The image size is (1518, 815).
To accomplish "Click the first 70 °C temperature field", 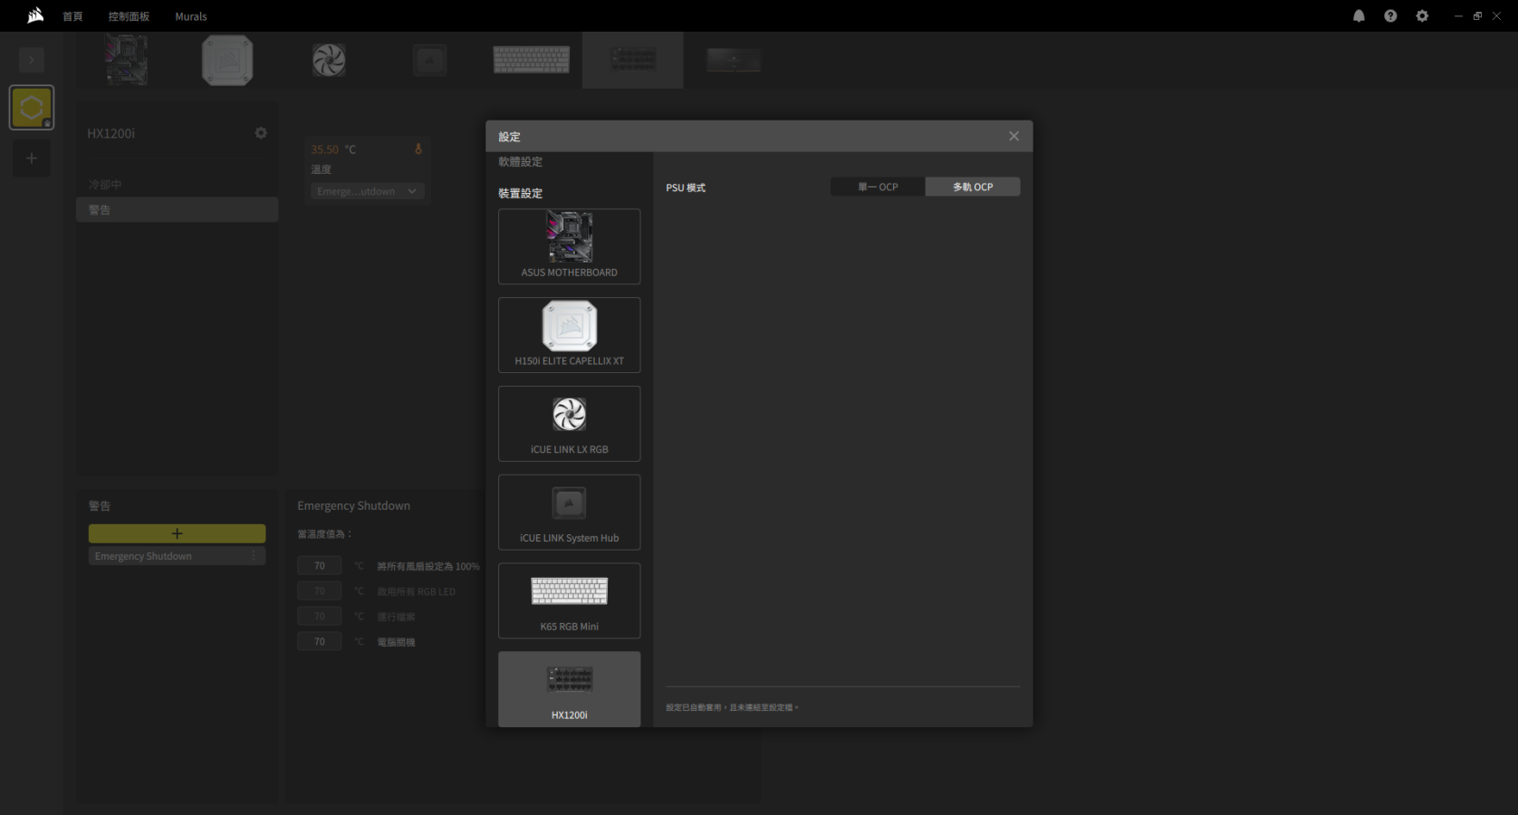I will coord(320,566).
